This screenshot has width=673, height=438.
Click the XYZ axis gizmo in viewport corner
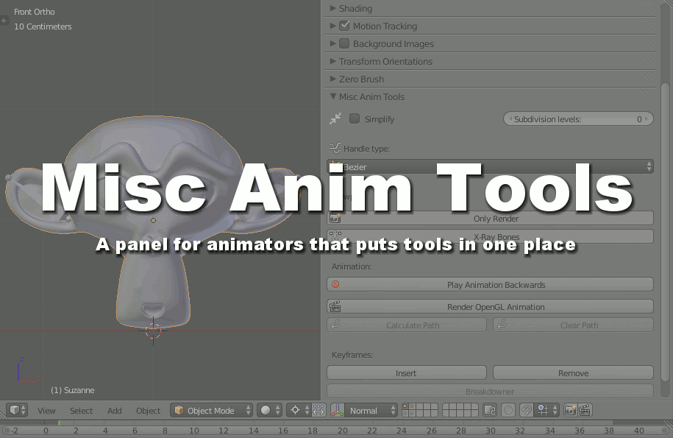[x=29, y=370]
